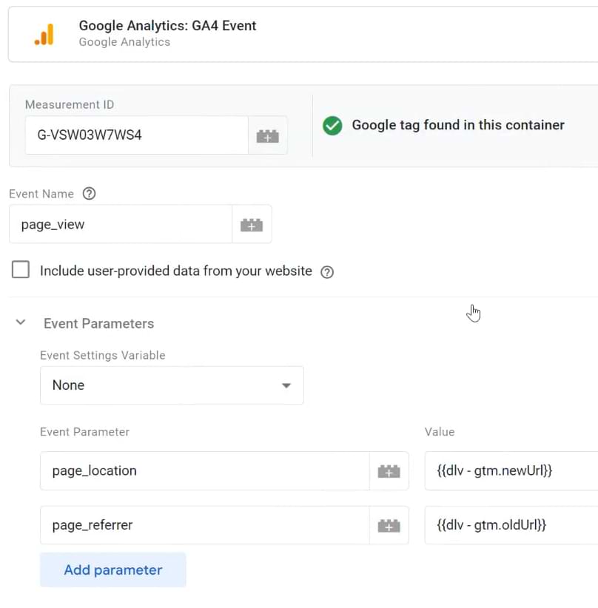Enable Include user-provided data from your website
The width and height of the screenshot is (598, 608).
tap(21, 270)
